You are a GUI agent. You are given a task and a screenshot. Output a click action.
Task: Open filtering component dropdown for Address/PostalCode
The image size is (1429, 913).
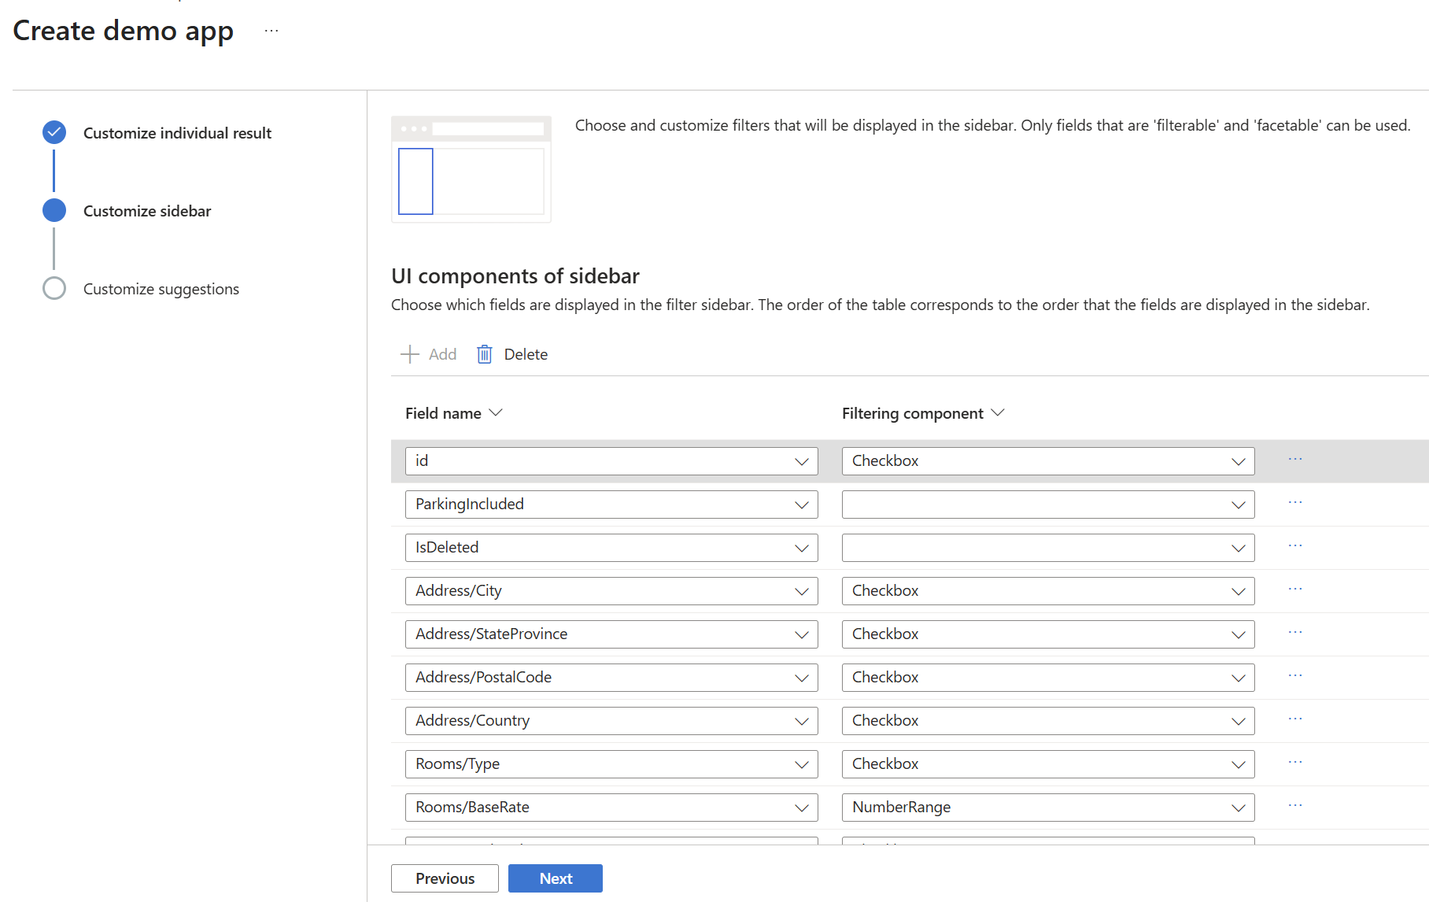click(x=1048, y=678)
